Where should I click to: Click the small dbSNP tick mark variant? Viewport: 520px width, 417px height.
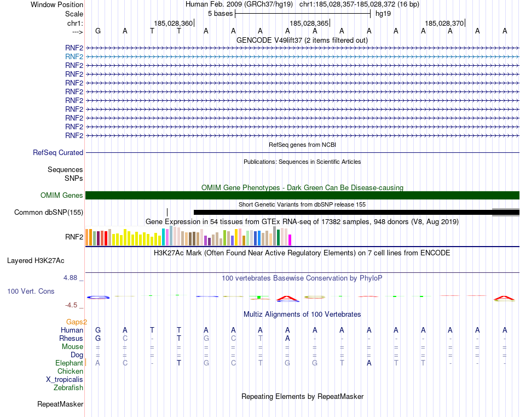point(167,213)
